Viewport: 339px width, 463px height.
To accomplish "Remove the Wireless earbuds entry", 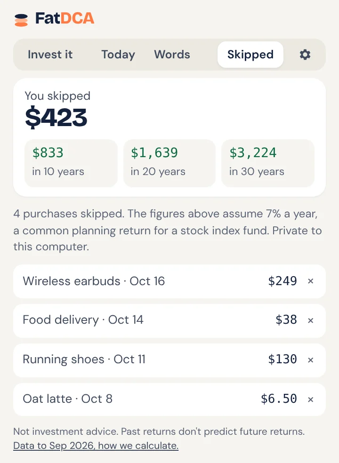I will (x=310, y=281).
